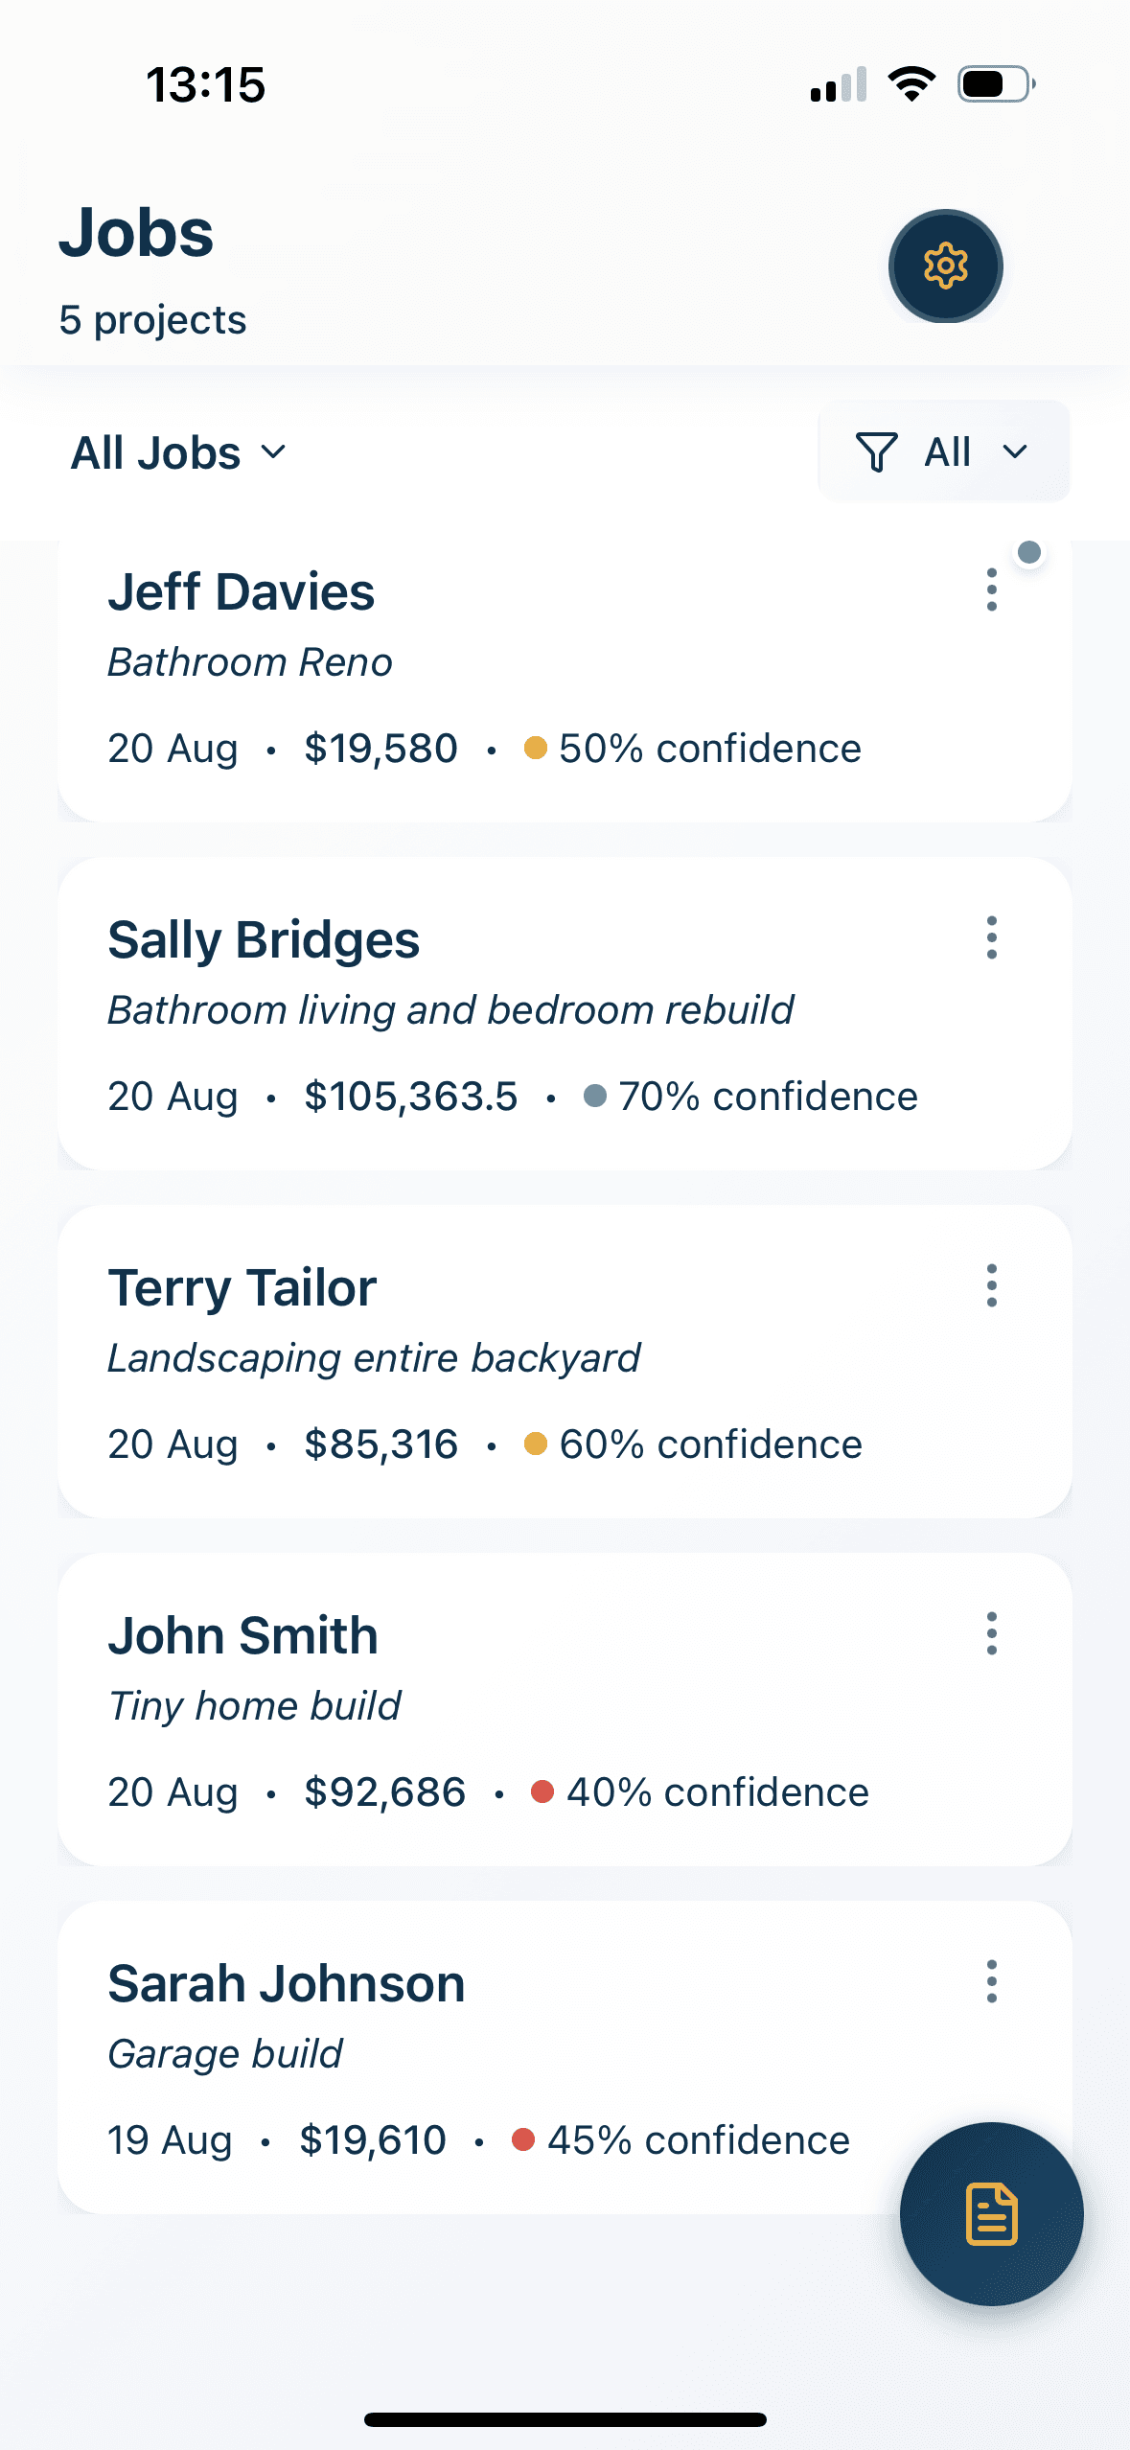Tap the funnel filter icon
Screen dimensions: 1130x2450
coord(876,451)
